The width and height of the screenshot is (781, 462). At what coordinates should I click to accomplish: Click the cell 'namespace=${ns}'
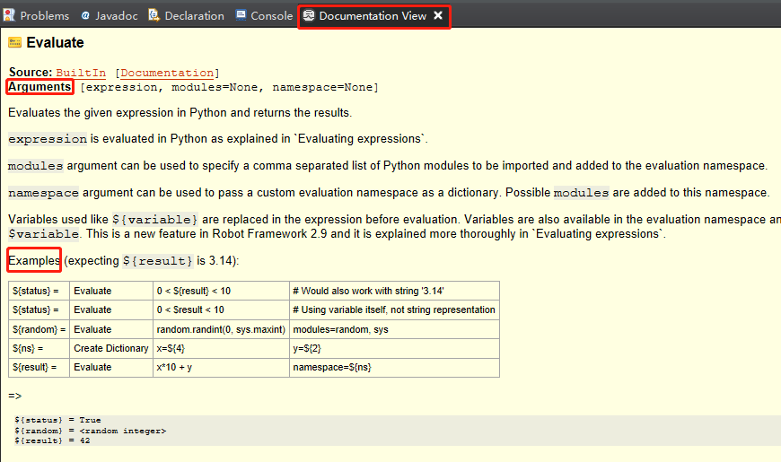click(x=394, y=367)
